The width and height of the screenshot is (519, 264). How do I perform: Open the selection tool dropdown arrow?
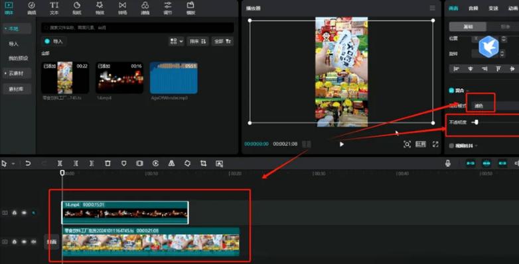13,163
